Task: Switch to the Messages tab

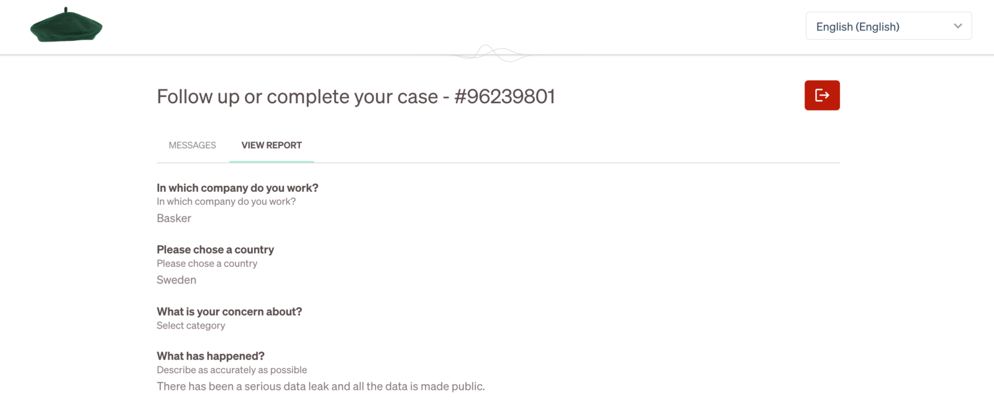Action: (x=193, y=145)
